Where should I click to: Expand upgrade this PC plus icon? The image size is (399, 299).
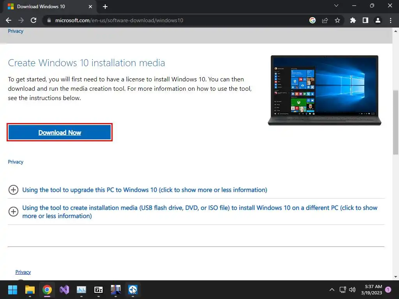pyautogui.click(x=13, y=190)
